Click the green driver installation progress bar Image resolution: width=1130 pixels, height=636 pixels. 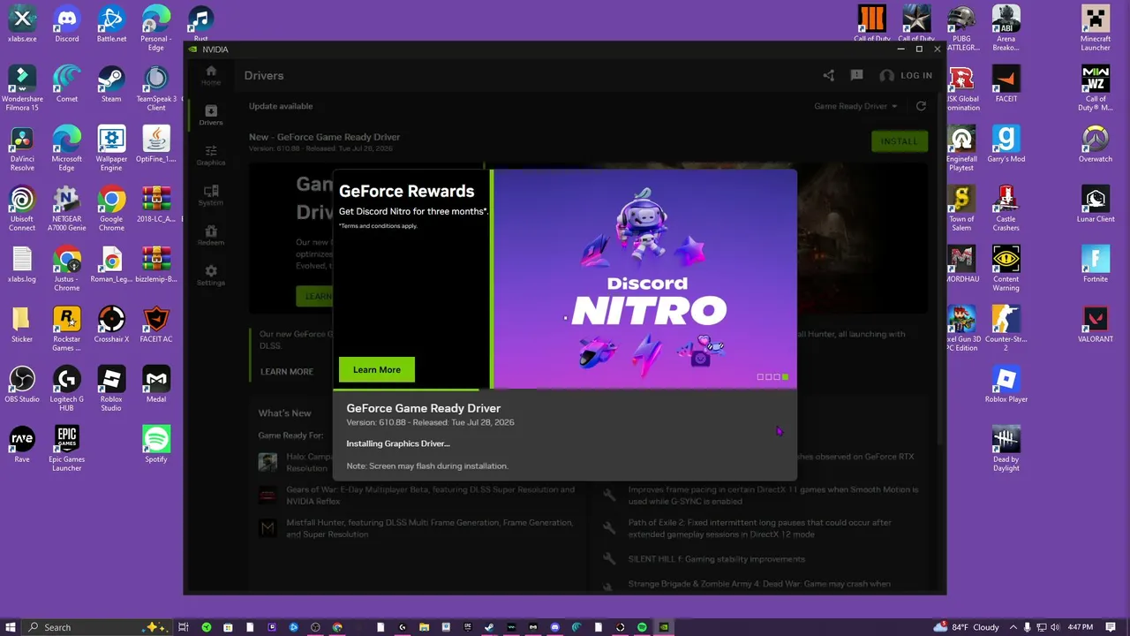pyautogui.click(x=406, y=389)
